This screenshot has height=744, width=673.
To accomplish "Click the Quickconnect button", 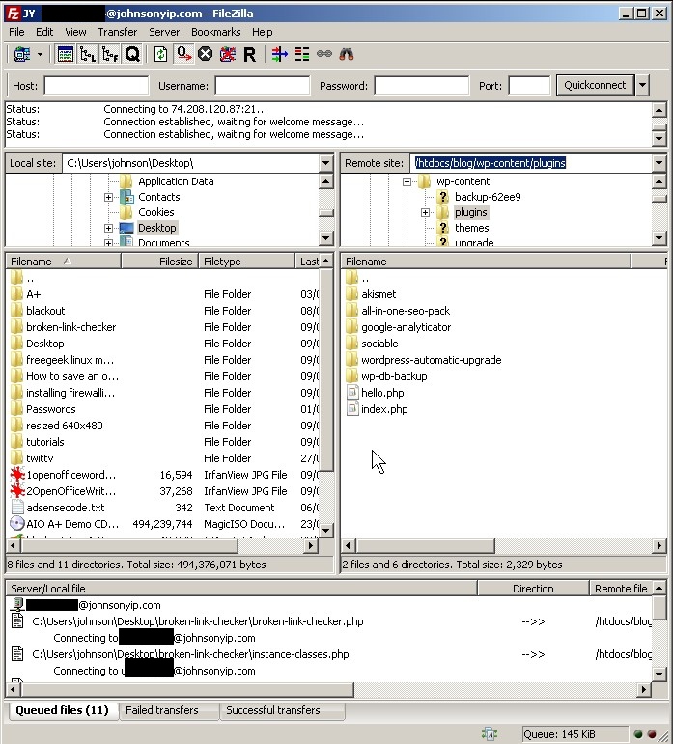I will point(595,86).
